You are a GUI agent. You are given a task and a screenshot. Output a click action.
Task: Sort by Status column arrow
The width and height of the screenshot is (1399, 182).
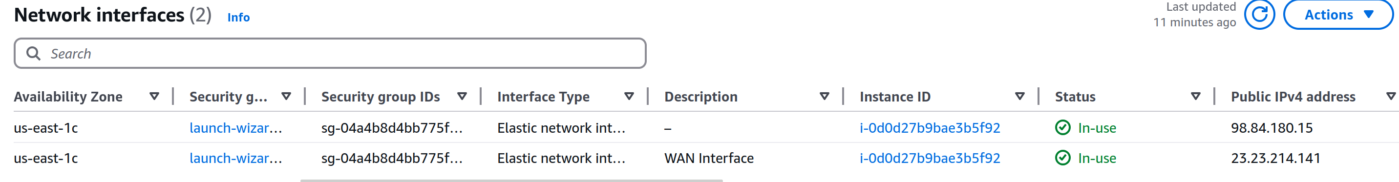click(x=1195, y=97)
